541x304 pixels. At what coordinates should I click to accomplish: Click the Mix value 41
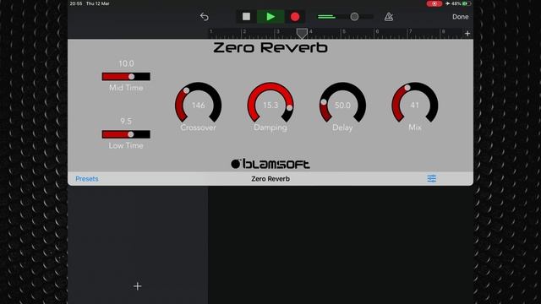415,105
